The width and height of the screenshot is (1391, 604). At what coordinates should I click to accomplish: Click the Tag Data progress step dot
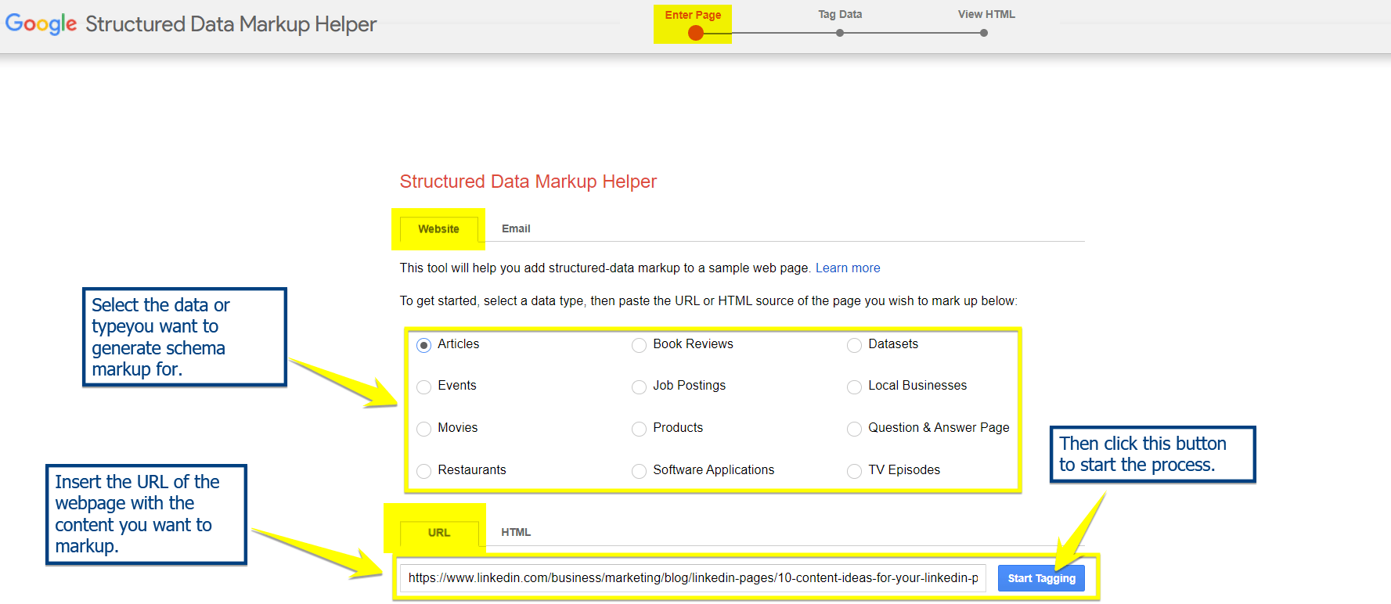pyautogui.click(x=840, y=33)
